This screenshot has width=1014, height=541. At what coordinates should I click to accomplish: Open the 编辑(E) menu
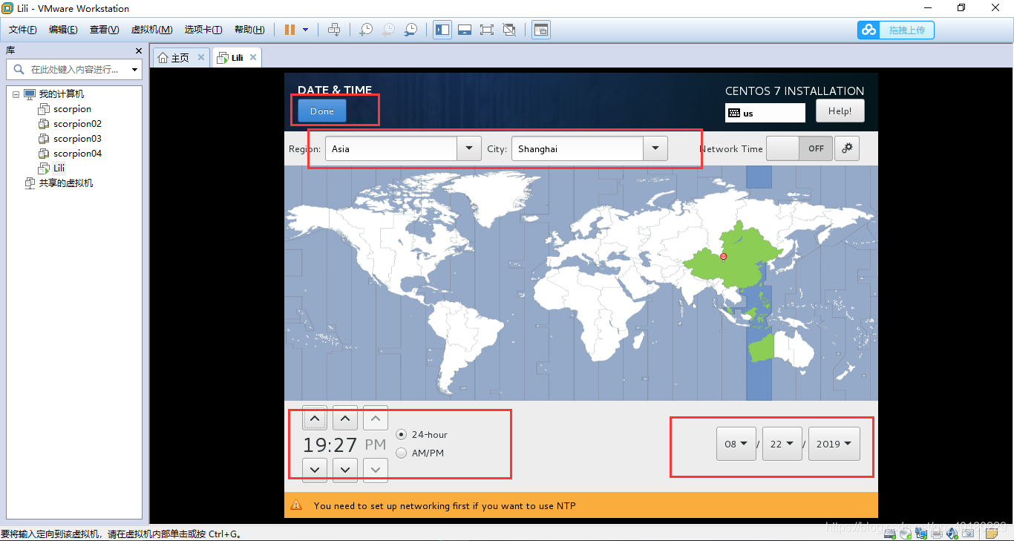(x=63, y=30)
